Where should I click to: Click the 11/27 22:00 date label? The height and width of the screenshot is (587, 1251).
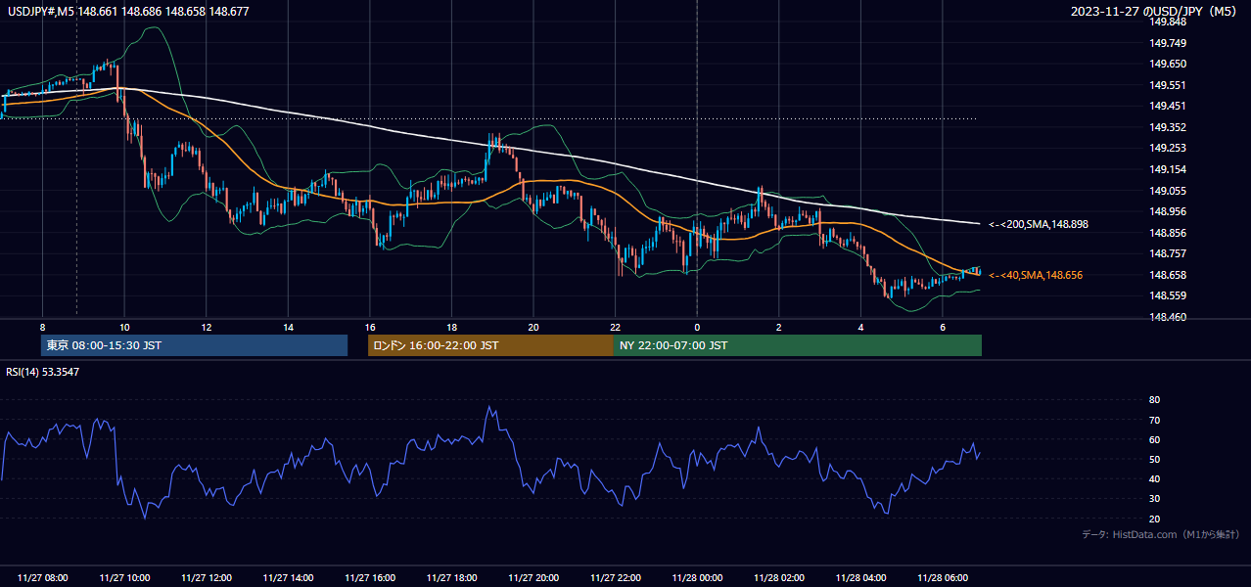click(615, 578)
